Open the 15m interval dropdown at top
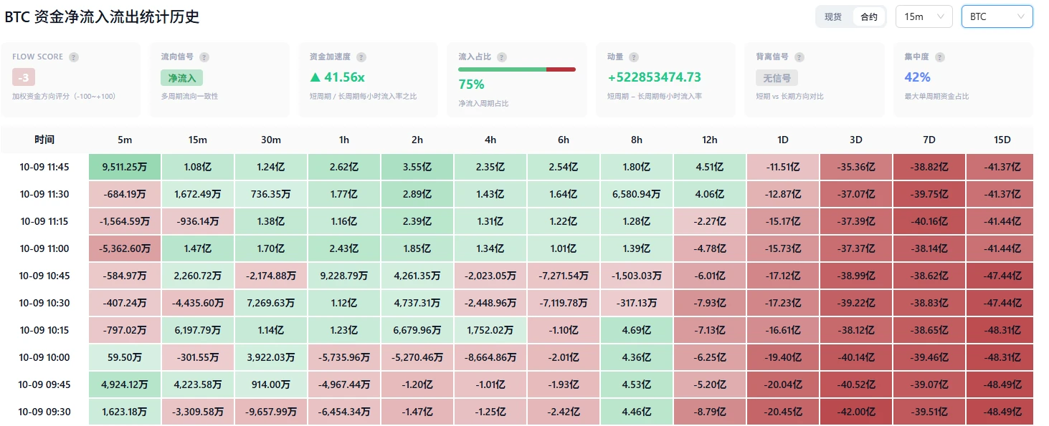Image resolution: width=1049 pixels, height=426 pixels. pos(924,16)
